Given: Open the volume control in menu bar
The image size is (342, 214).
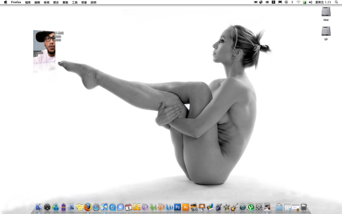Looking at the screenshot, I should (311, 2).
